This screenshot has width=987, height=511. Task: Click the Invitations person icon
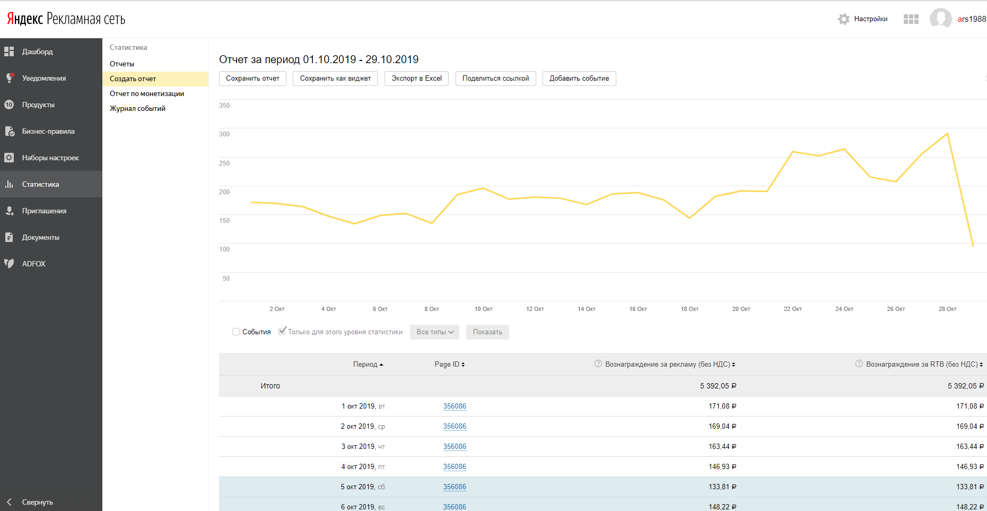tap(9, 211)
